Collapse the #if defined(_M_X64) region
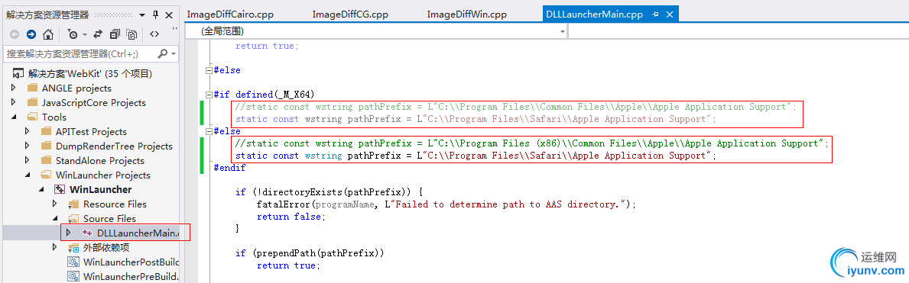This screenshot has width=909, height=283. pos(209,95)
